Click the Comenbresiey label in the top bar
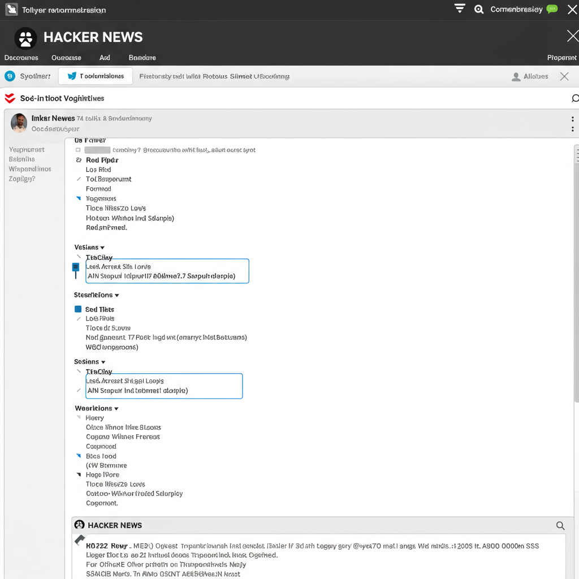 click(x=516, y=9)
